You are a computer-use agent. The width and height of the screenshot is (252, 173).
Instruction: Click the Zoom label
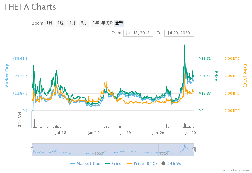(x=37, y=23)
